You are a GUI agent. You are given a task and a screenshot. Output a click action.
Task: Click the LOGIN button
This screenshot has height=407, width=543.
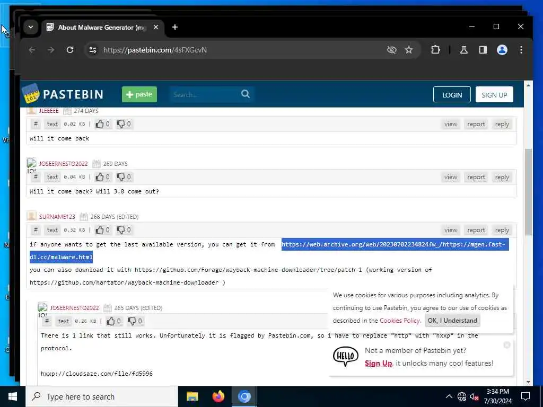(x=452, y=94)
